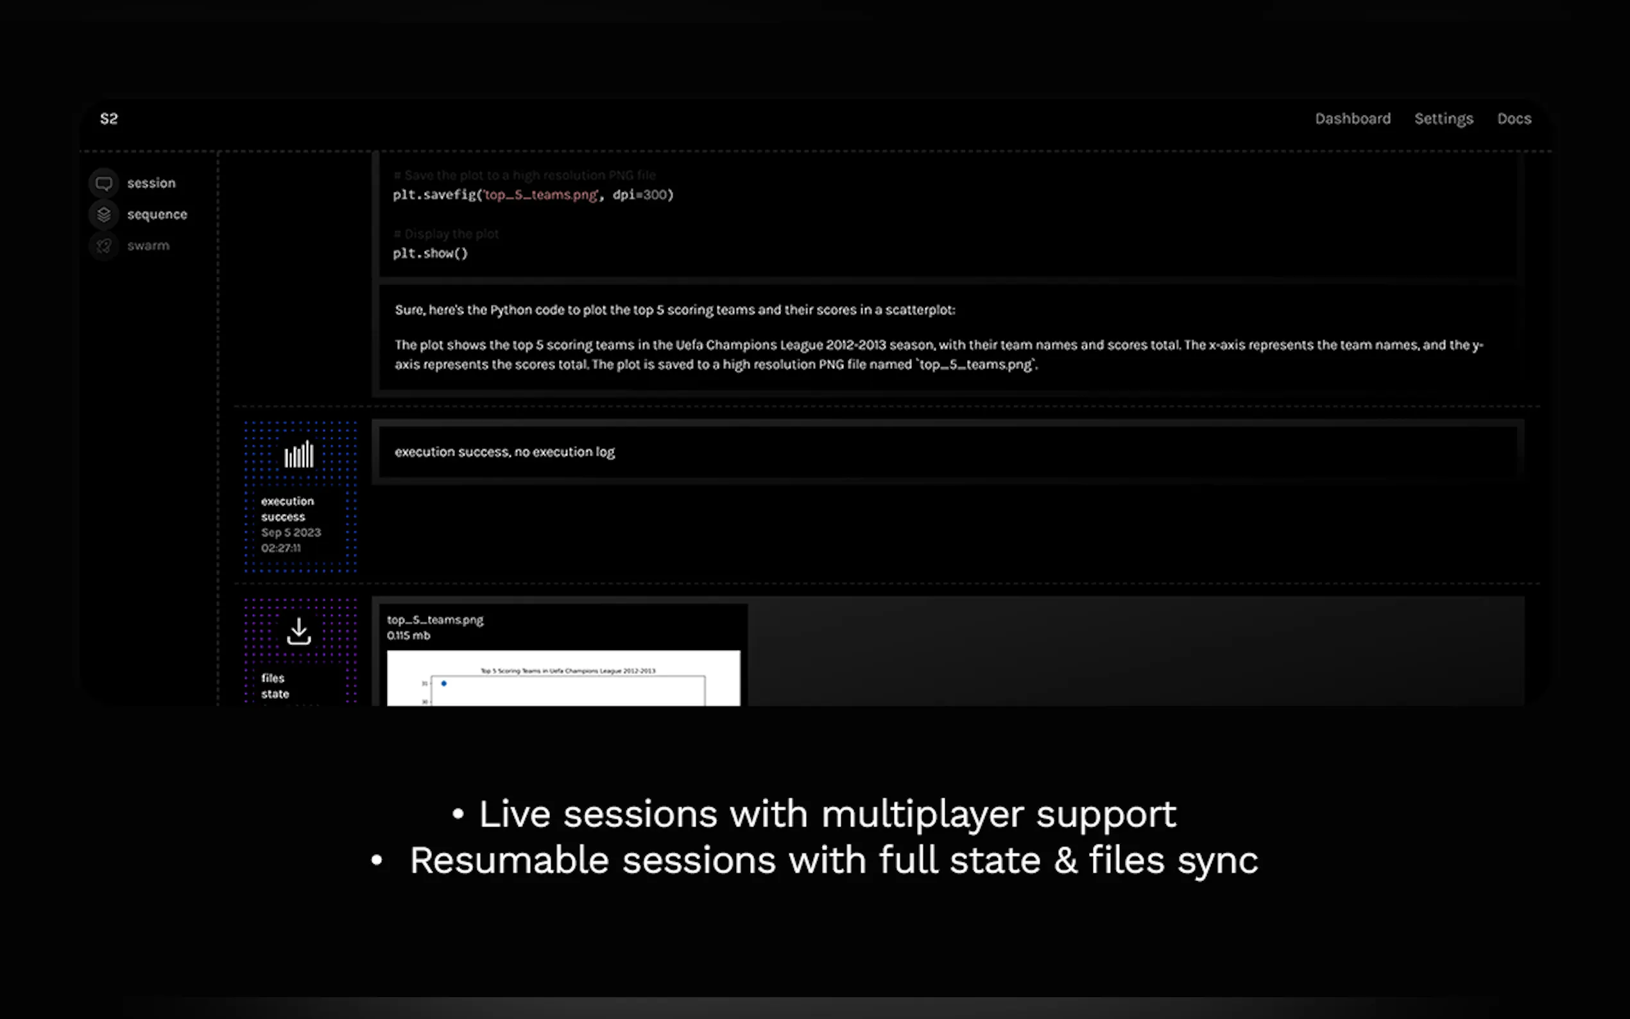This screenshot has width=1630, height=1019.
Task: Click the files state label
Action: 275,686
